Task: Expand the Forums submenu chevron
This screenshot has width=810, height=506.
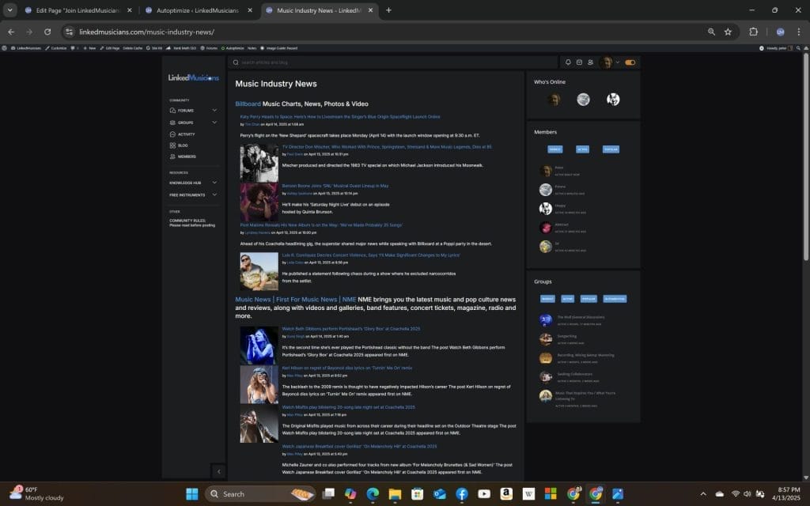Action: 214,111
